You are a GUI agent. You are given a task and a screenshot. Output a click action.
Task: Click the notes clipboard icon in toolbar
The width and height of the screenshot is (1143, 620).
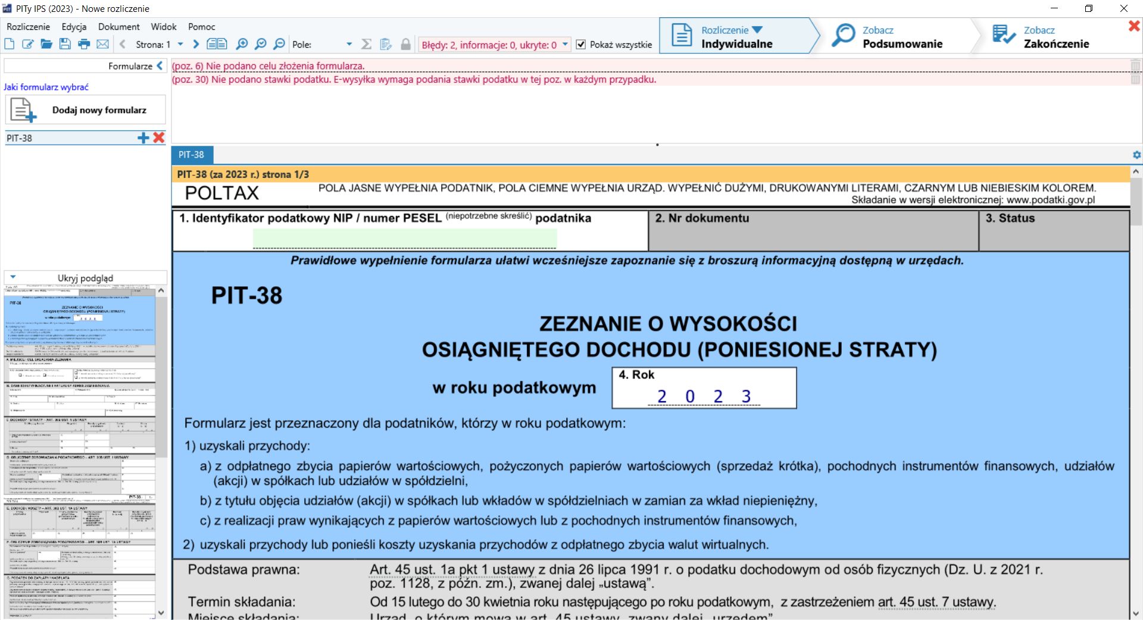tap(386, 44)
